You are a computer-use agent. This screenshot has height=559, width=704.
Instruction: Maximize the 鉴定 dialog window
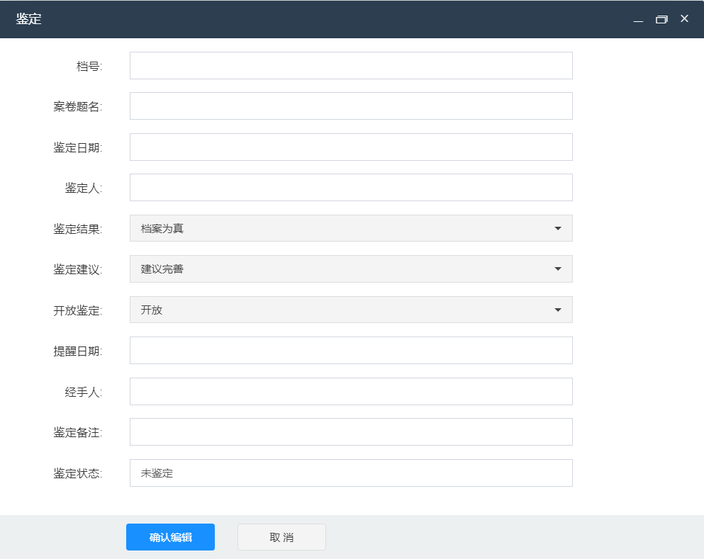tap(661, 19)
